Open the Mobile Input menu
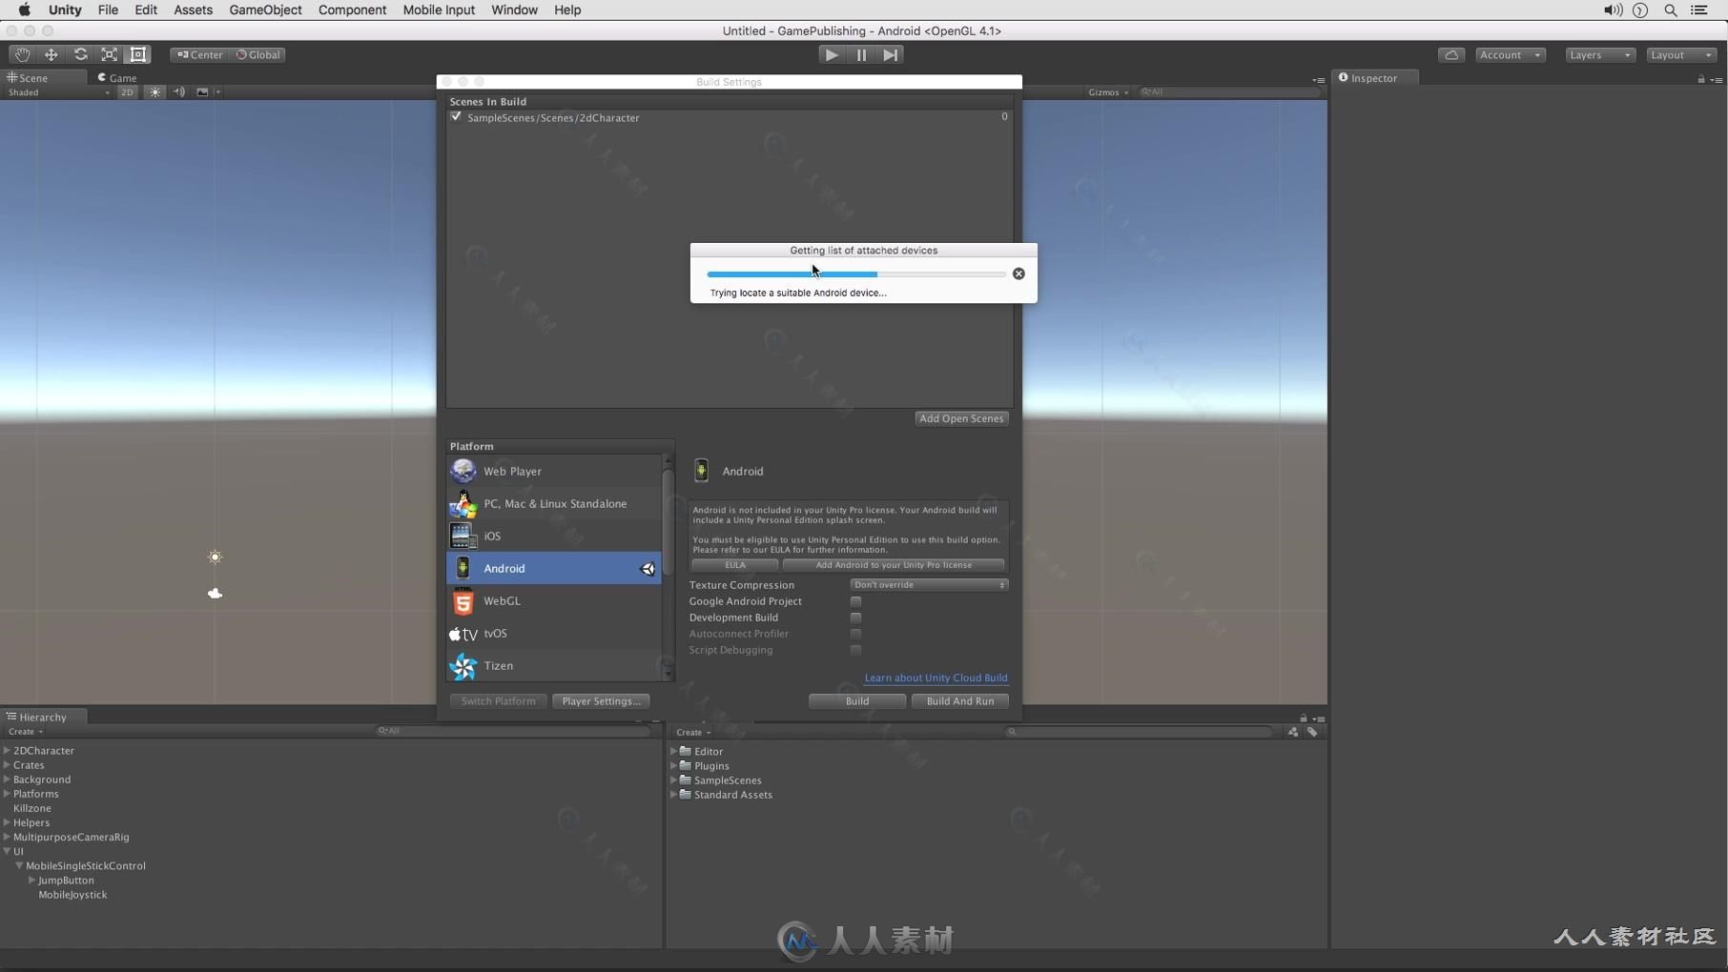The height and width of the screenshot is (972, 1728). (x=439, y=10)
